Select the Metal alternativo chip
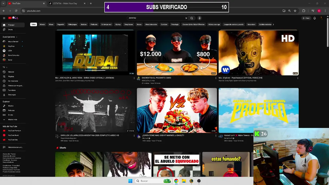This screenshot has height=185, width=329. [151, 24]
